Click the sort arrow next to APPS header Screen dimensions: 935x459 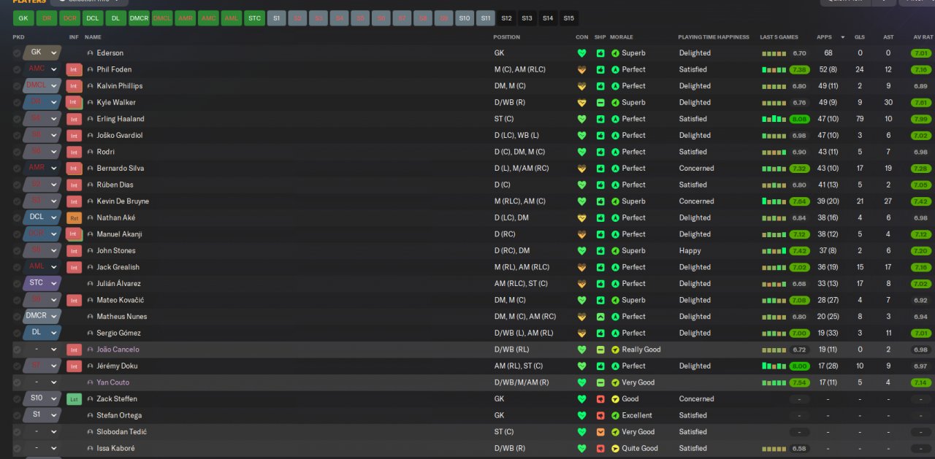[843, 37]
